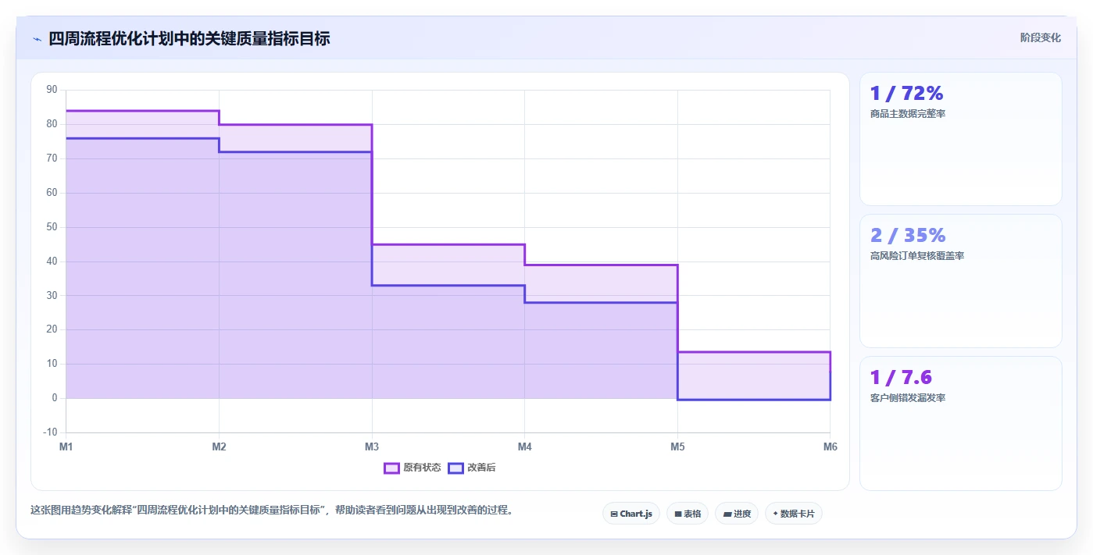The height and width of the screenshot is (555, 1093).
Task: Click the M2 x-axis label
Action: click(x=219, y=447)
